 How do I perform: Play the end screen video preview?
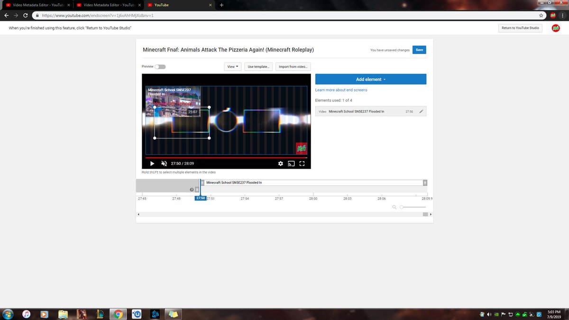pos(152,164)
